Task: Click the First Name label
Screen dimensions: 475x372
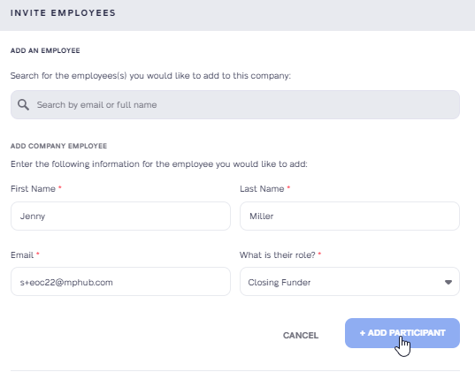Action: pyautogui.click(x=33, y=188)
